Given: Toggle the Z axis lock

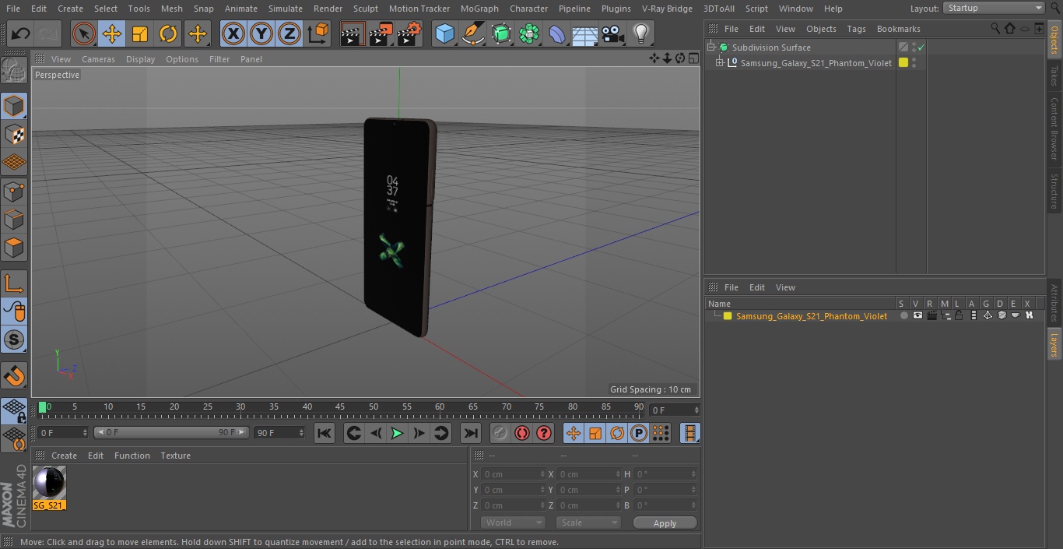Looking at the screenshot, I should [x=289, y=33].
